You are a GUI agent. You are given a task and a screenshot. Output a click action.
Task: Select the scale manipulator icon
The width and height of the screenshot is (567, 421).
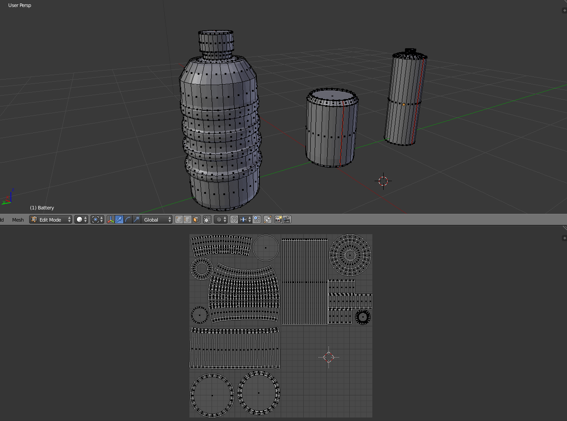tap(136, 220)
